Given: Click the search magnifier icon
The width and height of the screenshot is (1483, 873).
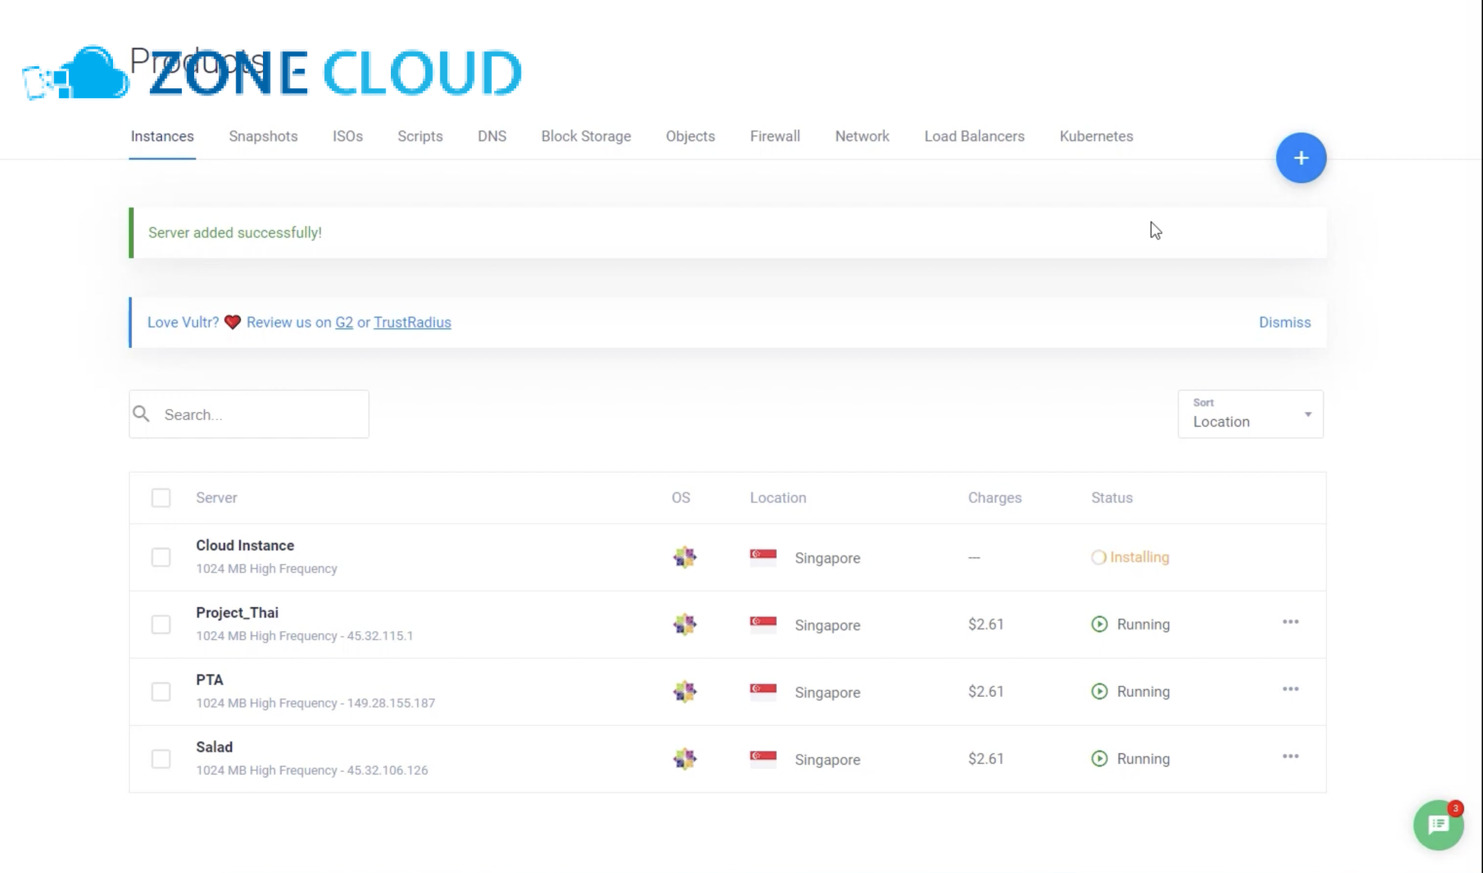Looking at the screenshot, I should click(141, 414).
